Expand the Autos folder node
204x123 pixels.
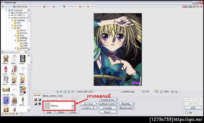point(12,25)
